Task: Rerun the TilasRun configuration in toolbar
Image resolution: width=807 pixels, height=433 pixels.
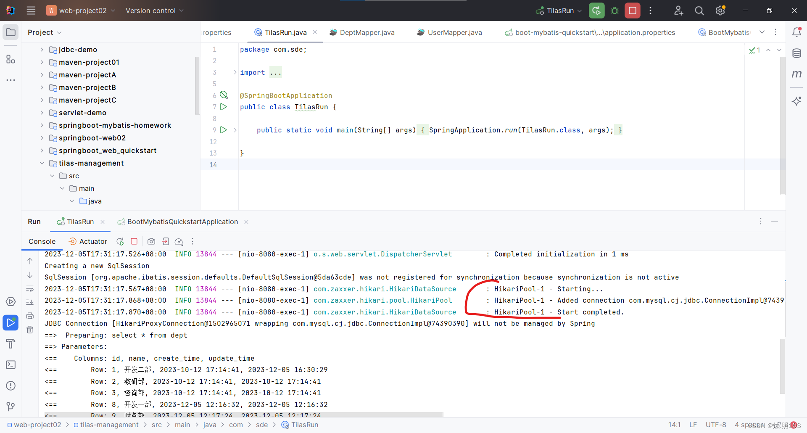Action: pos(596,11)
